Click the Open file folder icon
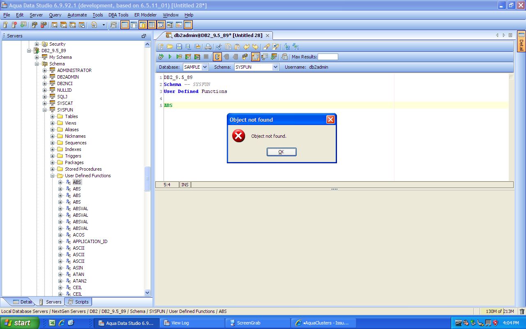526x329 pixels. tap(170, 47)
